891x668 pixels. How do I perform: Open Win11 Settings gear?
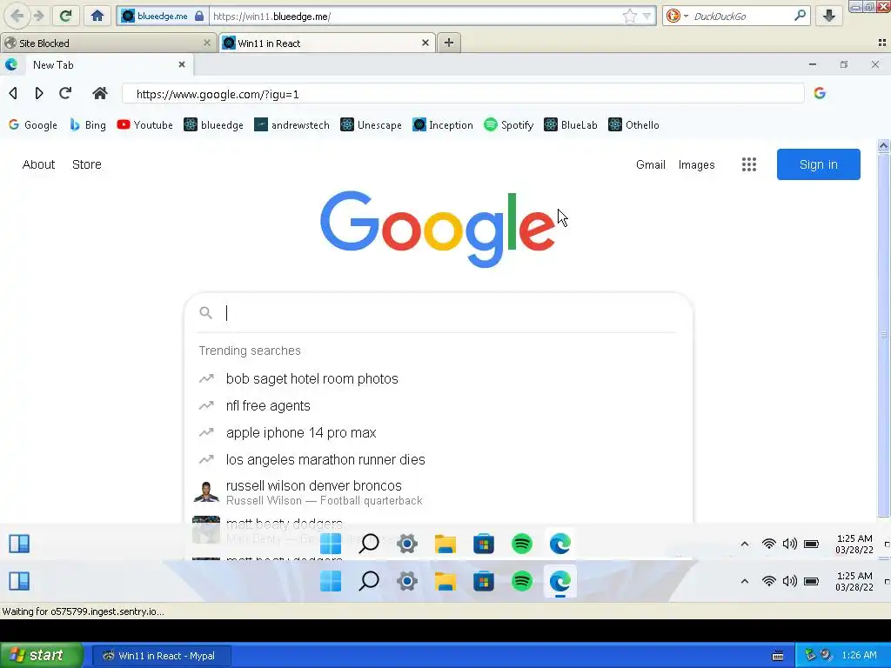[x=407, y=581]
